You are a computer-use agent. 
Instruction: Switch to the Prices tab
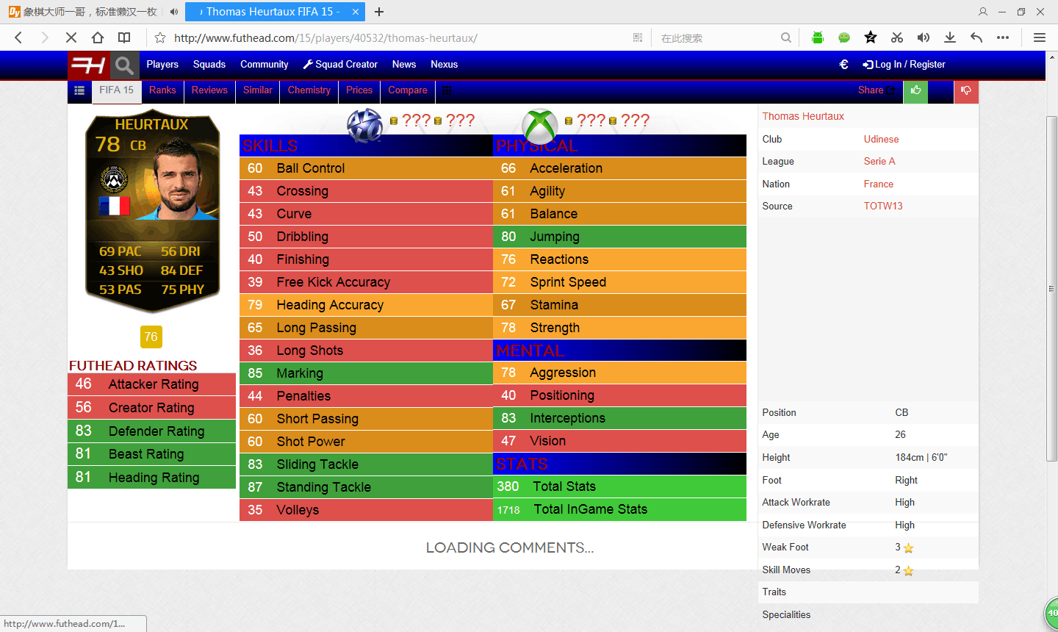coord(359,90)
